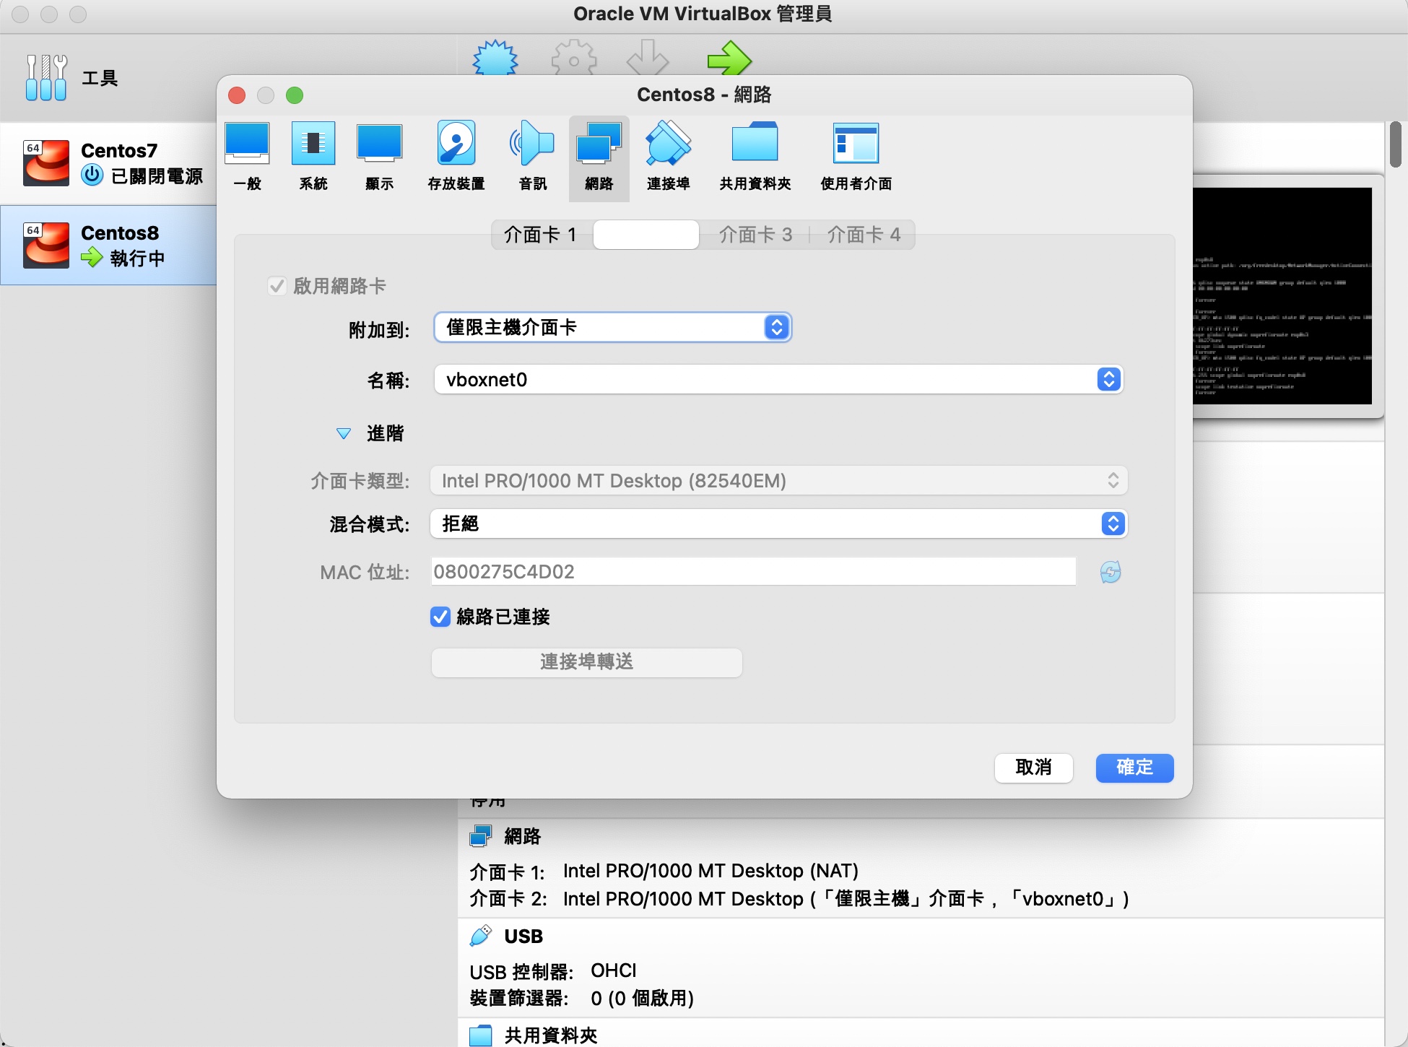The height and width of the screenshot is (1047, 1408).
Task: Click the 裝置篩選器 details line
Action: pyautogui.click(x=582, y=998)
